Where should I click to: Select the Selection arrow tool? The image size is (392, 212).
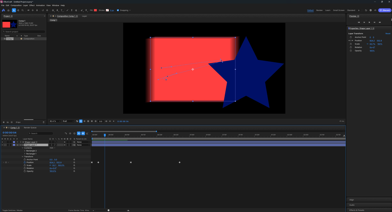tap(14, 10)
